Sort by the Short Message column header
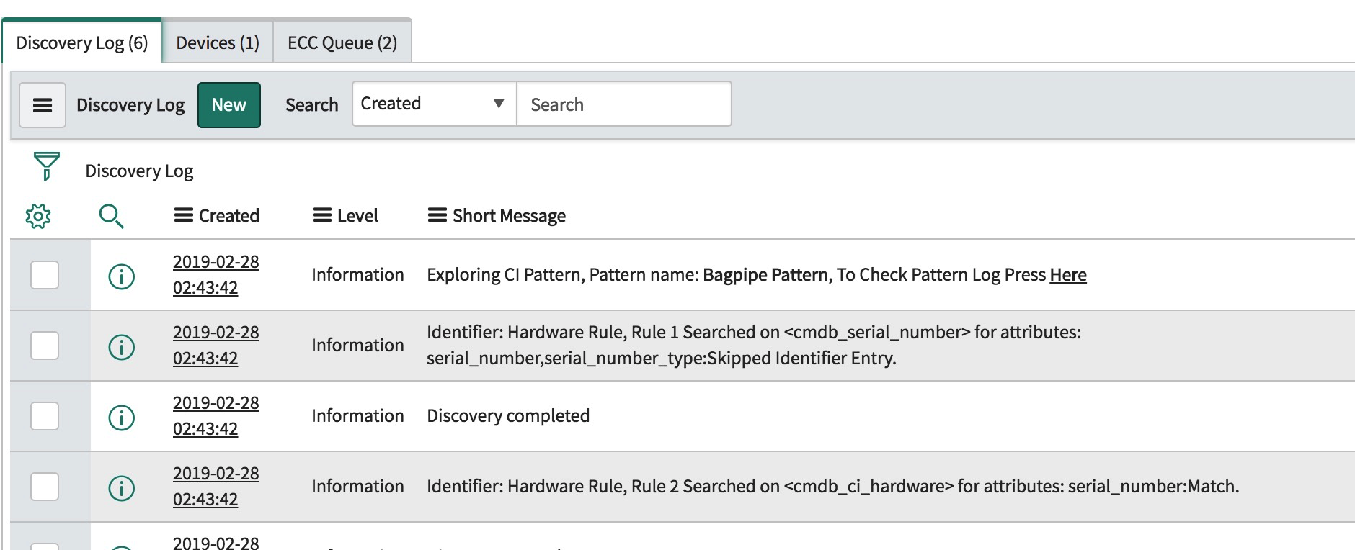Image resolution: width=1355 pixels, height=550 pixels. [x=509, y=215]
